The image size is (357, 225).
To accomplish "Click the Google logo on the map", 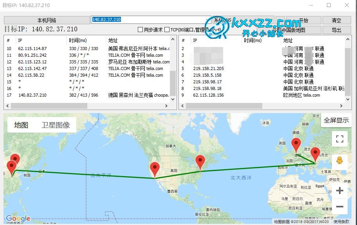I will pyautogui.click(x=18, y=219).
